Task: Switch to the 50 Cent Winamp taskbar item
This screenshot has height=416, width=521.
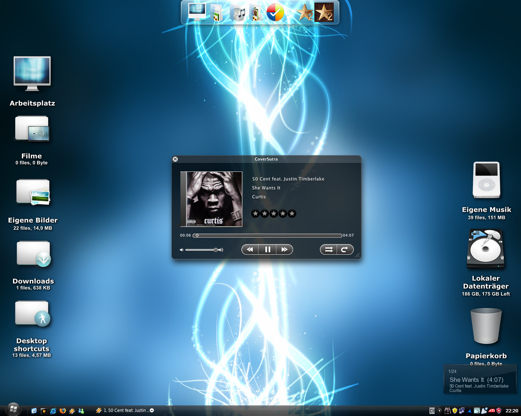Action: [124, 410]
